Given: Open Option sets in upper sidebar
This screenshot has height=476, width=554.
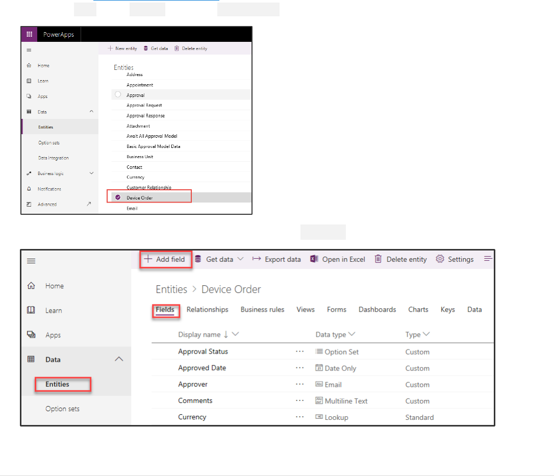Looking at the screenshot, I should (x=49, y=143).
